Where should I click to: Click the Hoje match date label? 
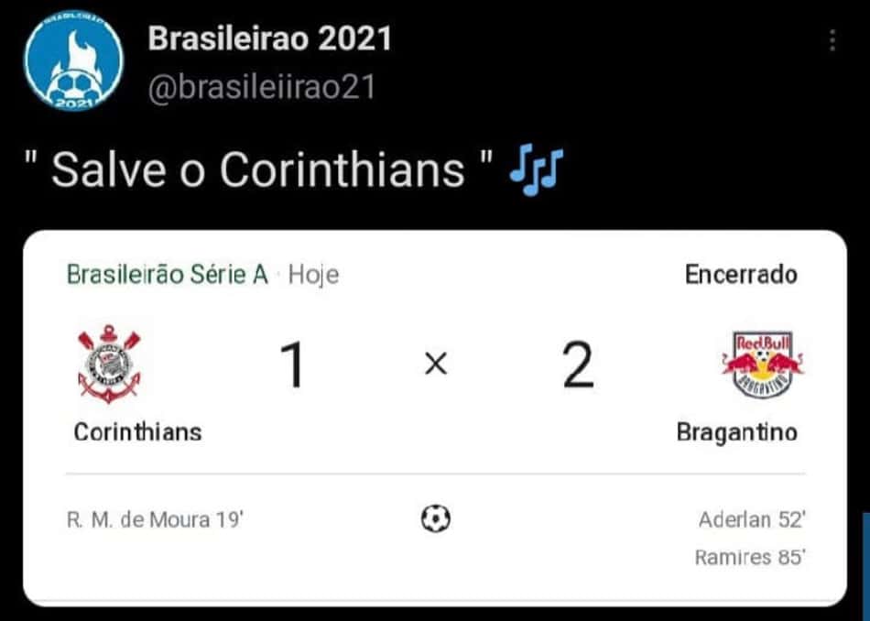click(313, 275)
